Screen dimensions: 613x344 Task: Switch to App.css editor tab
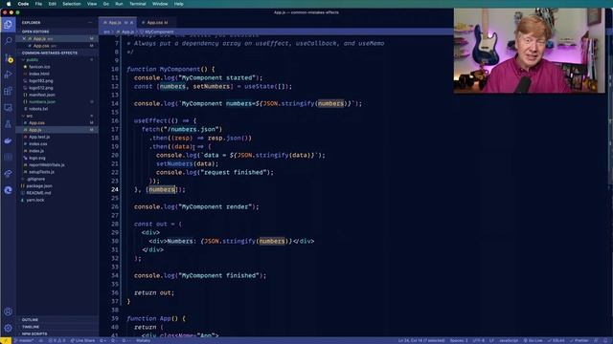point(155,23)
